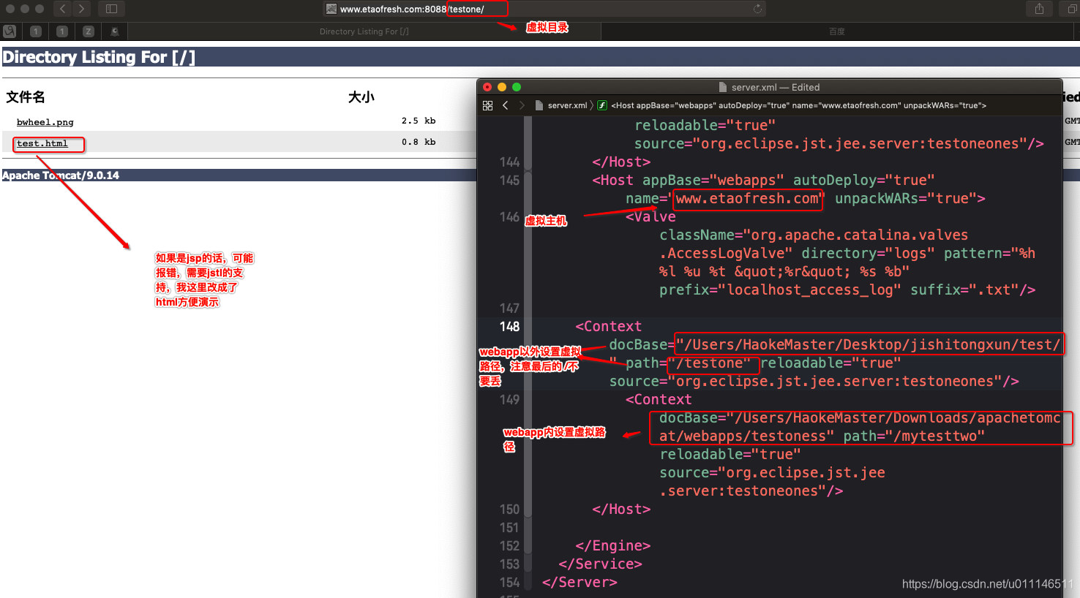
Task: Open the sidebar icon in browser toolbar
Action: click(110, 9)
